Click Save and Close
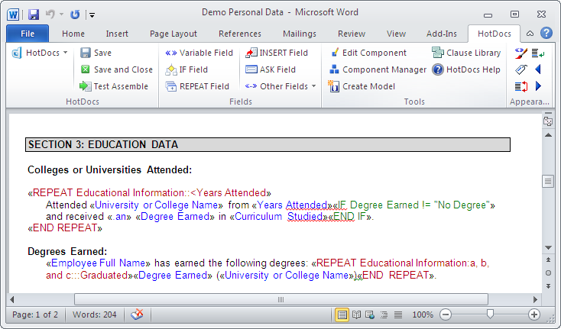This screenshot has height=329, width=561. pos(116,69)
